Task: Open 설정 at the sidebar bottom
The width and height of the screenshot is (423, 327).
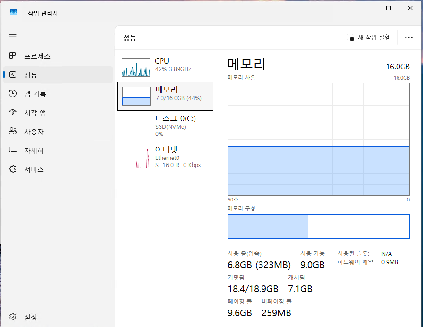Action: [58, 317]
